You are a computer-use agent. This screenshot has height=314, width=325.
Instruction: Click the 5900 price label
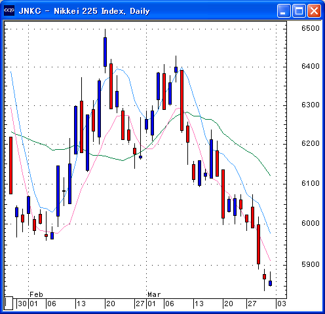coord(311,264)
